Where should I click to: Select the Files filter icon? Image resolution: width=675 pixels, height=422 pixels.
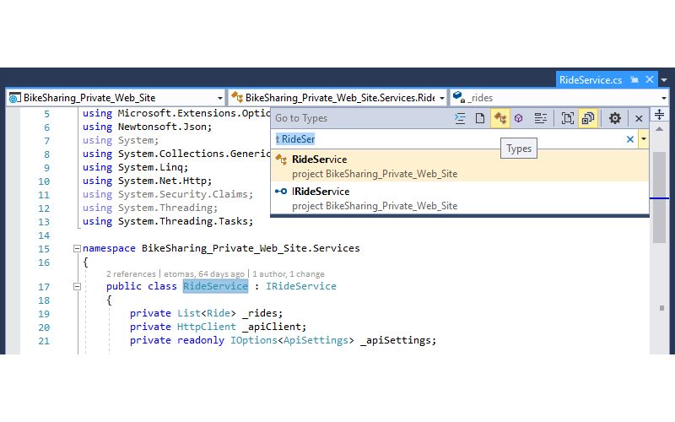pos(480,119)
